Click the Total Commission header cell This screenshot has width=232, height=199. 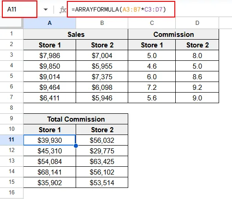[x=76, y=119]
